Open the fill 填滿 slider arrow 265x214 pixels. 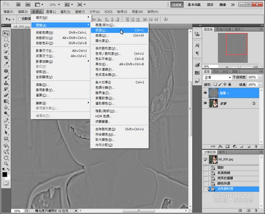point(260,84)
